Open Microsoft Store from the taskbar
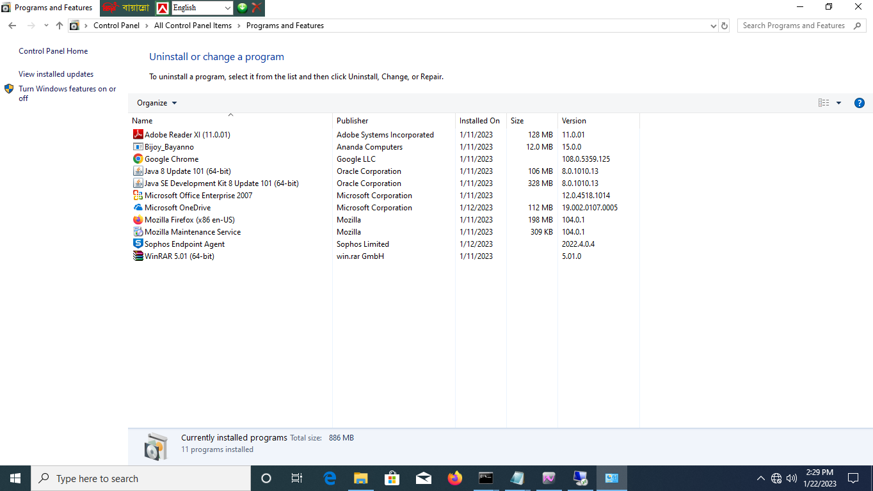873x491 pixels. coord(392,478)
